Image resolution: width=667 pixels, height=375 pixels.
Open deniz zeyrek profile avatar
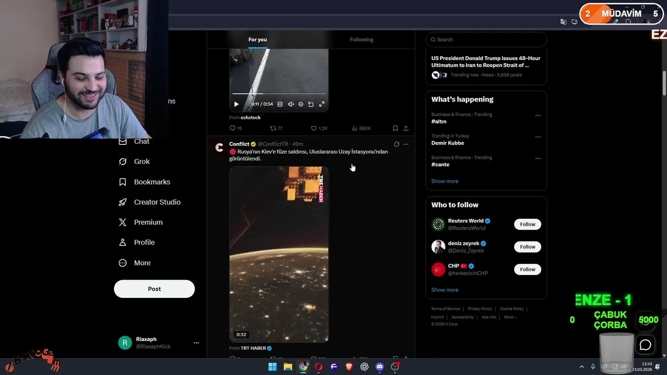(x=438, y=247)
